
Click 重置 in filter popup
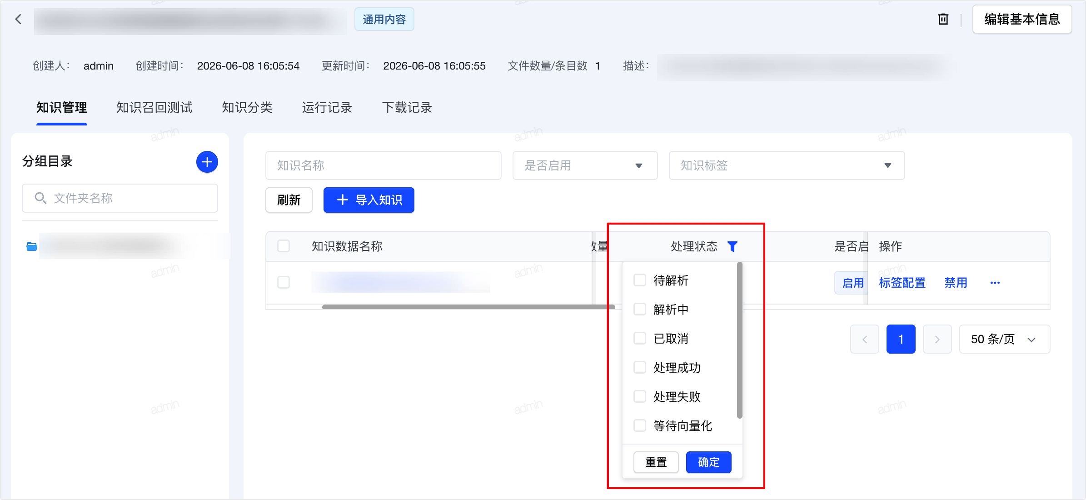[x=656, y=462]
